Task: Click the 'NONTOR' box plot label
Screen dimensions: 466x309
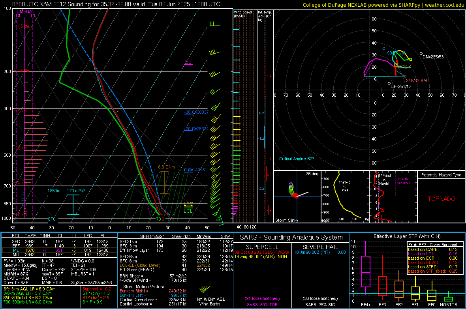Action: pos(449,305)
